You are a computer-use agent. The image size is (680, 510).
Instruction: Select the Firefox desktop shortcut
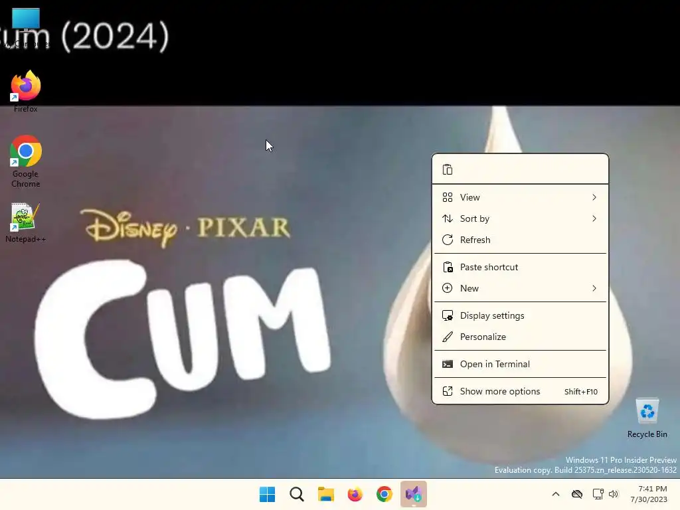26,92
